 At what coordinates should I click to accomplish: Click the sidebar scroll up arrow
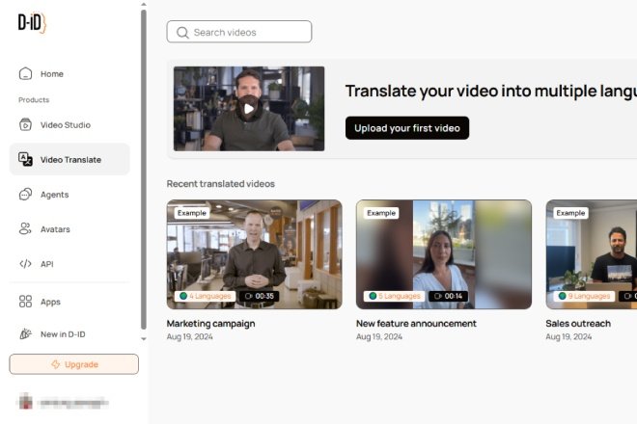(x=144, y=5)
